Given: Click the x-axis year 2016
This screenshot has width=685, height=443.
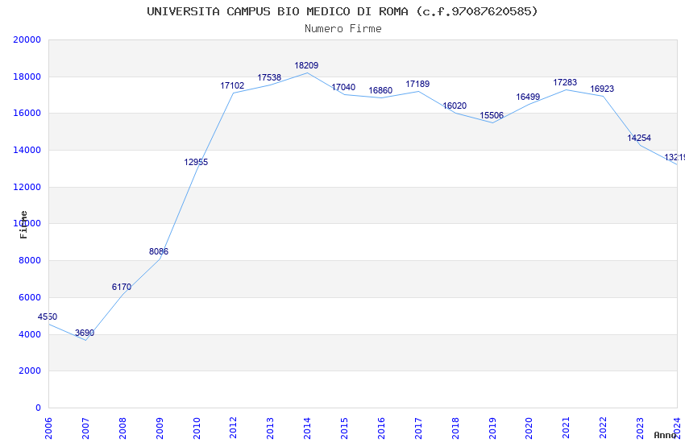Looking at the screenshot, I should click(x=381, y=429).
